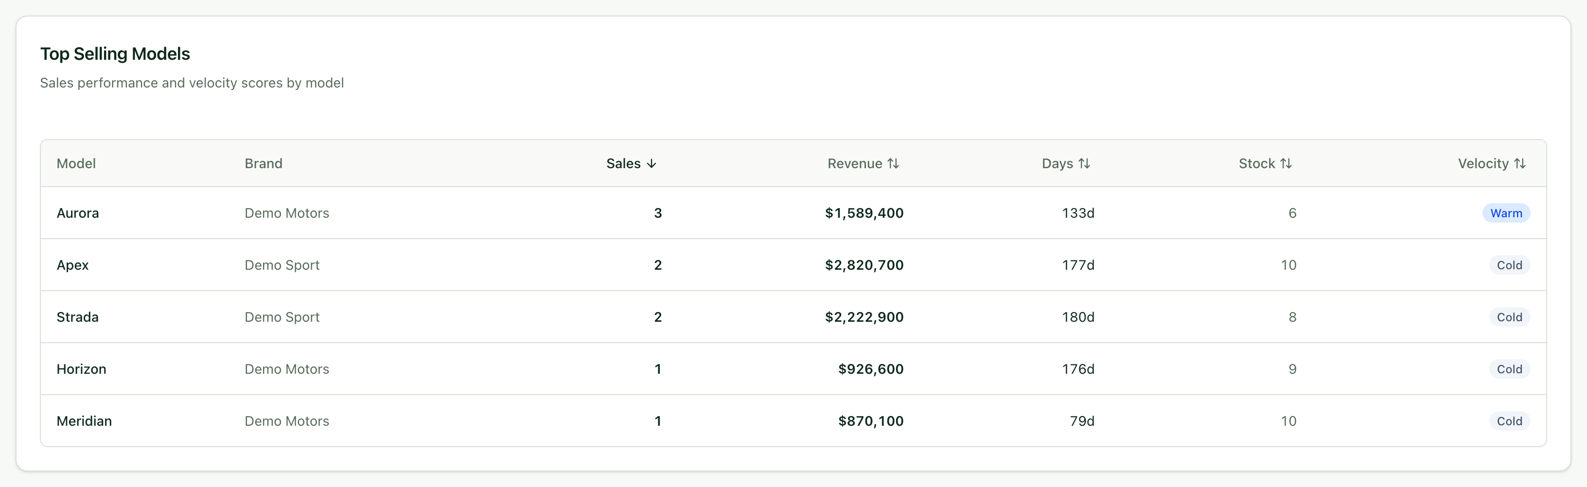Click the 79d days value

click(x=1082, y=421)
